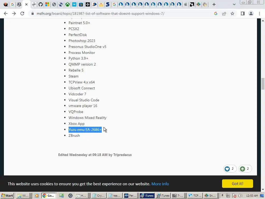Viewport: 265px width, 199px height.
Task: Click the msfn.org address bar URL
Action: tap(100, 13)
